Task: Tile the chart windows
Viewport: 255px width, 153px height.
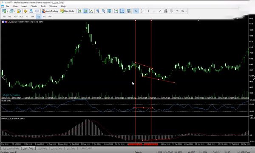Action: tap(109, 11)
